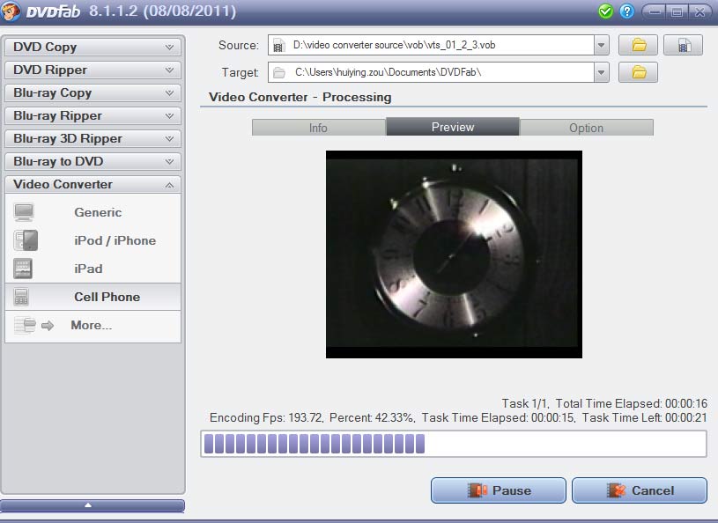The image size is (718, 523).
Task: Close the DVDFab window
Action: click(699, 11)
